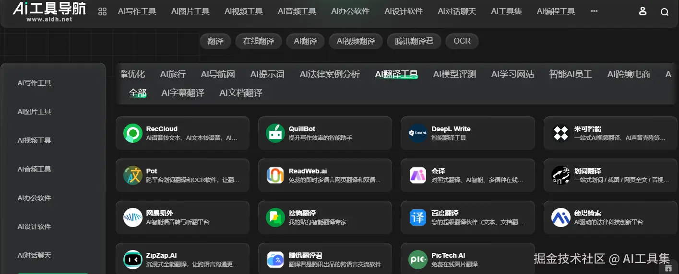This screenshot has width=679, height=274.
Task: Switch to the AI模型评测 category tab
Action: click(x=454, y=74)
